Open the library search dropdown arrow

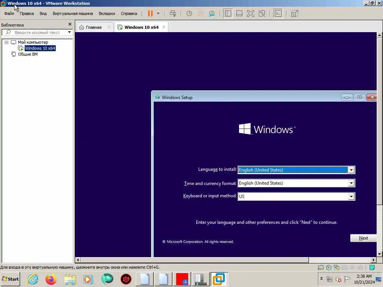pyautogui.click(x=69, y=32)
